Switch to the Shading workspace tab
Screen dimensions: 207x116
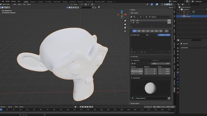click(65, 2)
